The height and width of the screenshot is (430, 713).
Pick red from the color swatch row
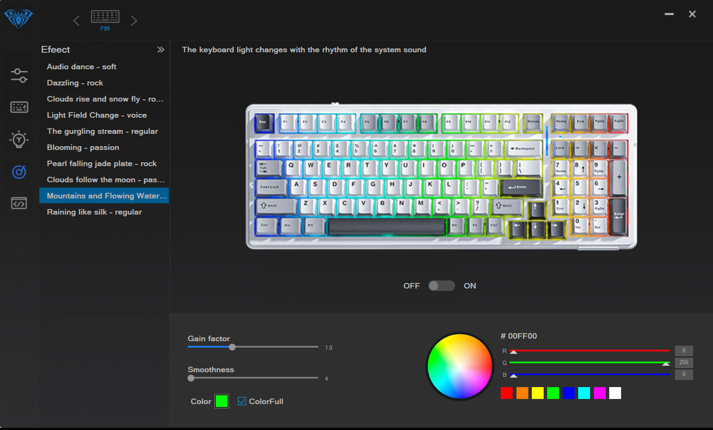506,393
